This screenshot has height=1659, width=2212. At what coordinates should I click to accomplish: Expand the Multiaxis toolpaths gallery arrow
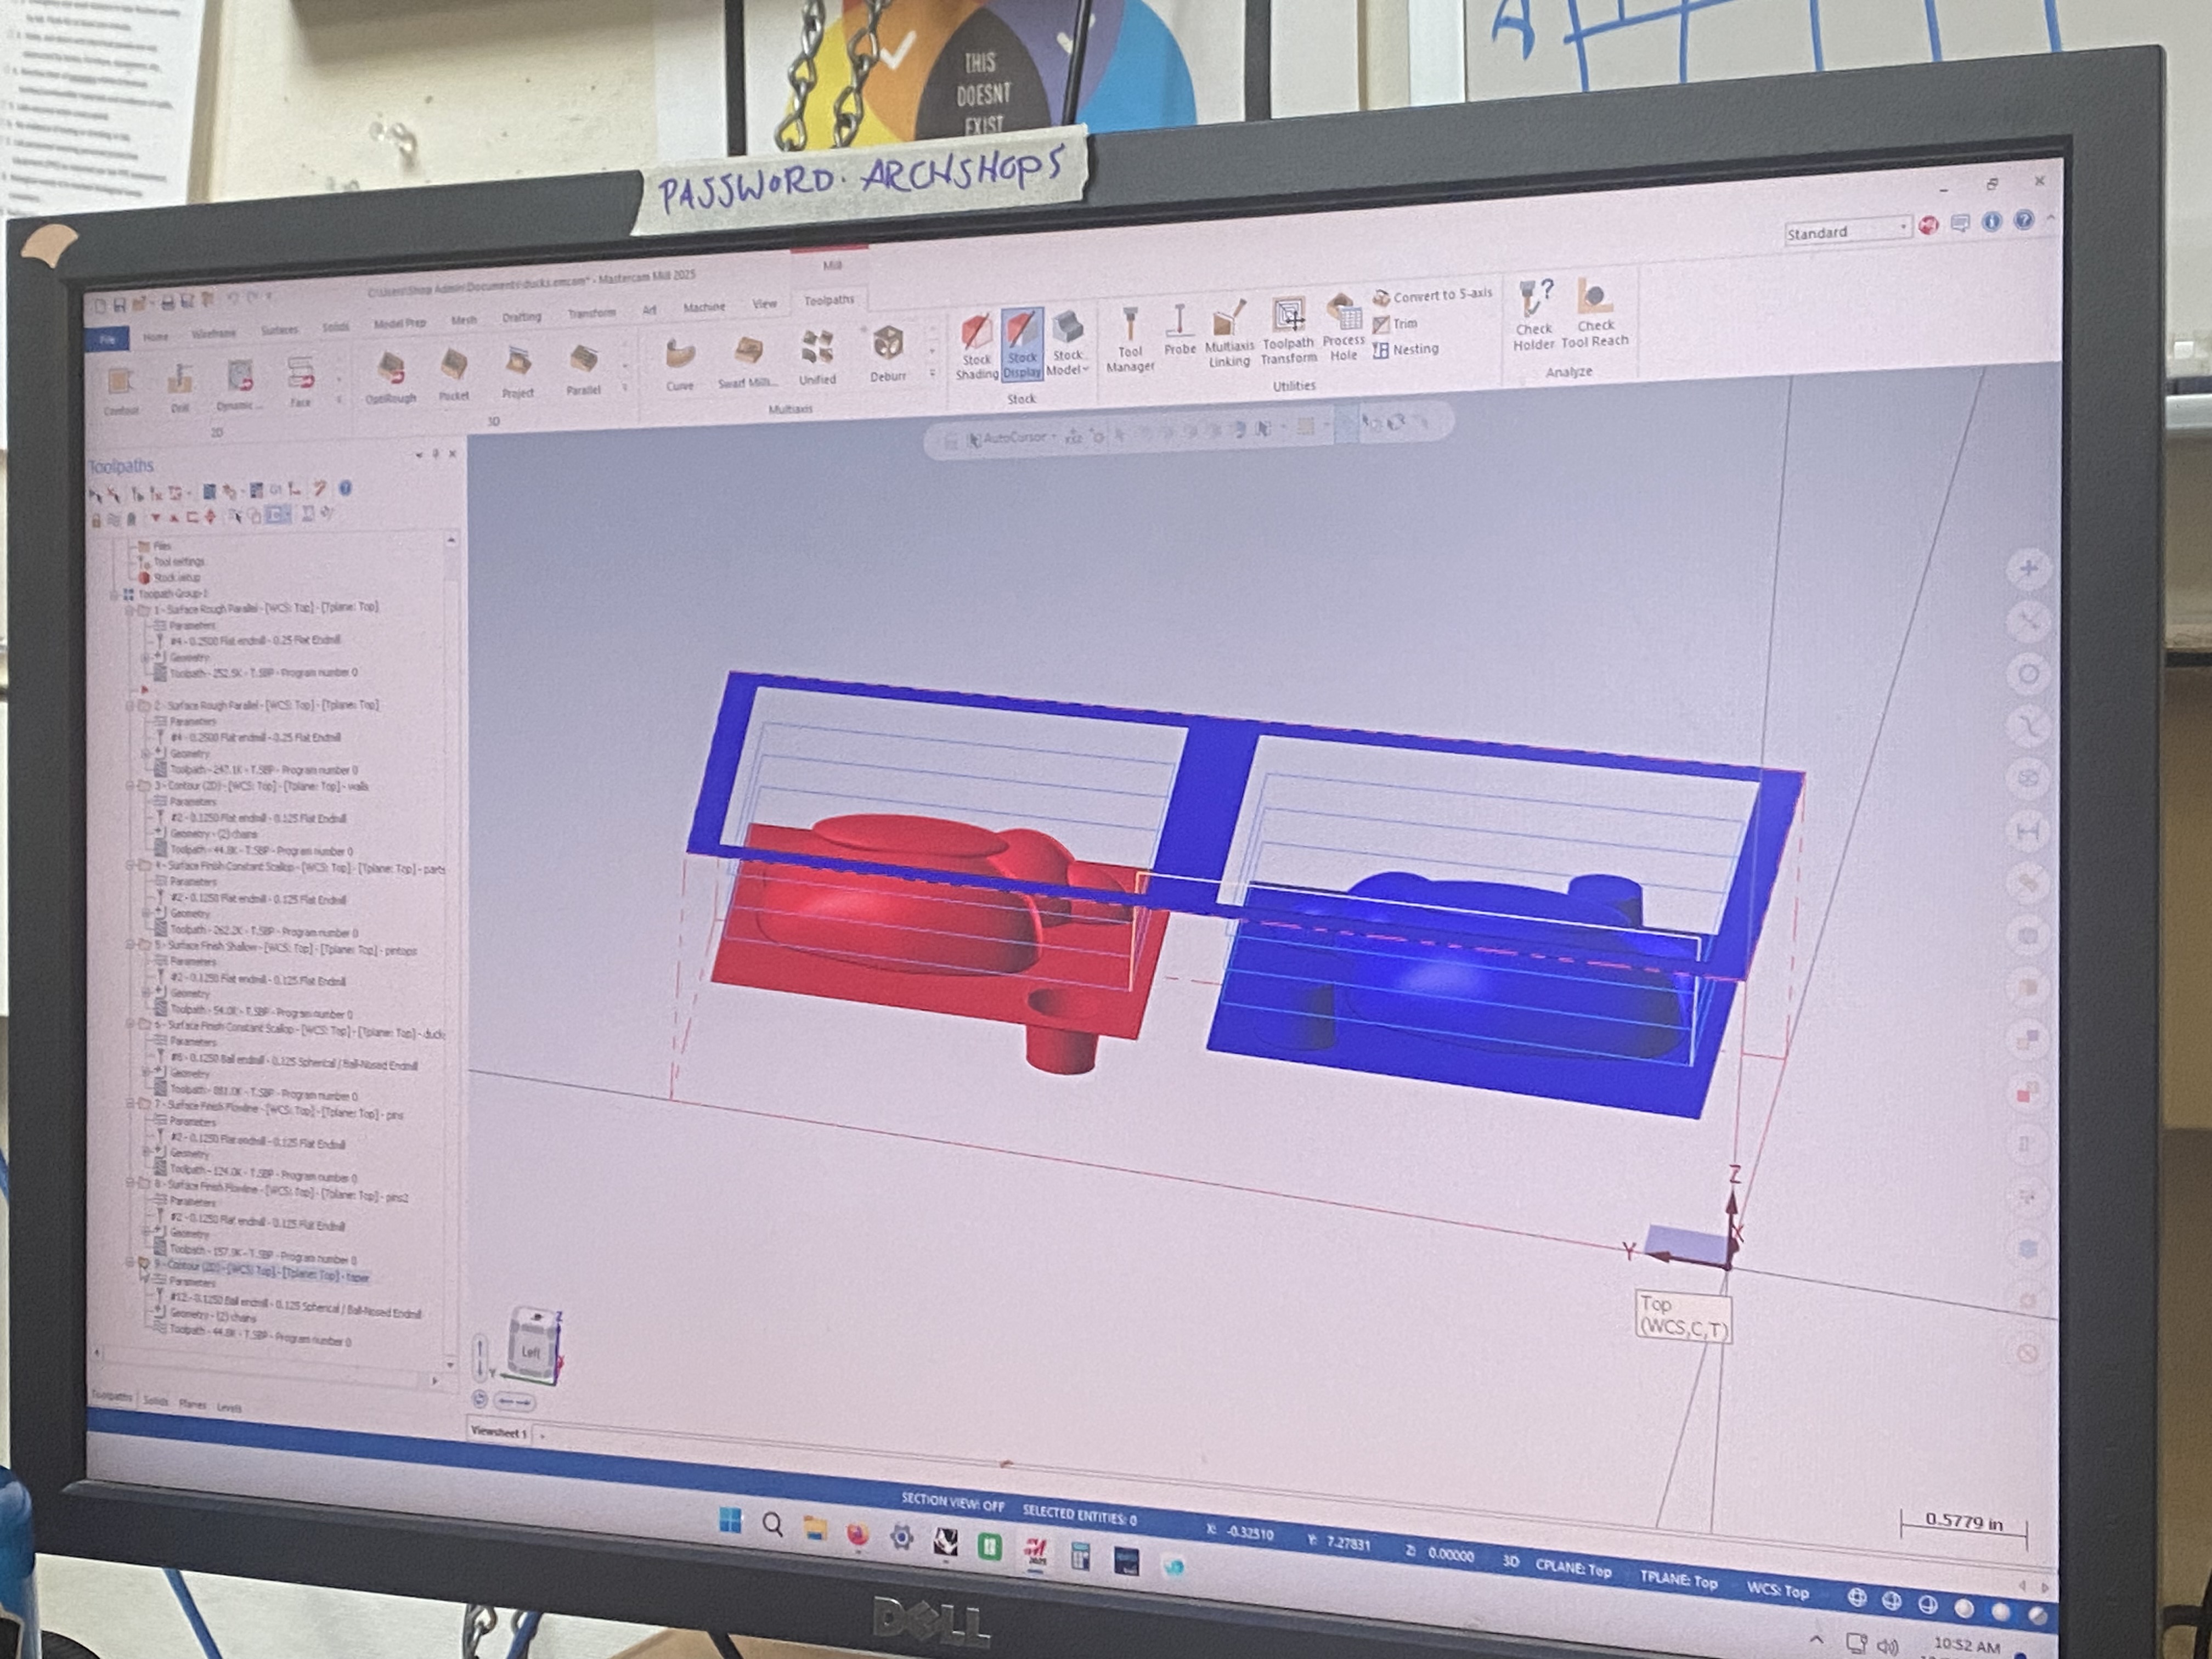pos(932,373)
